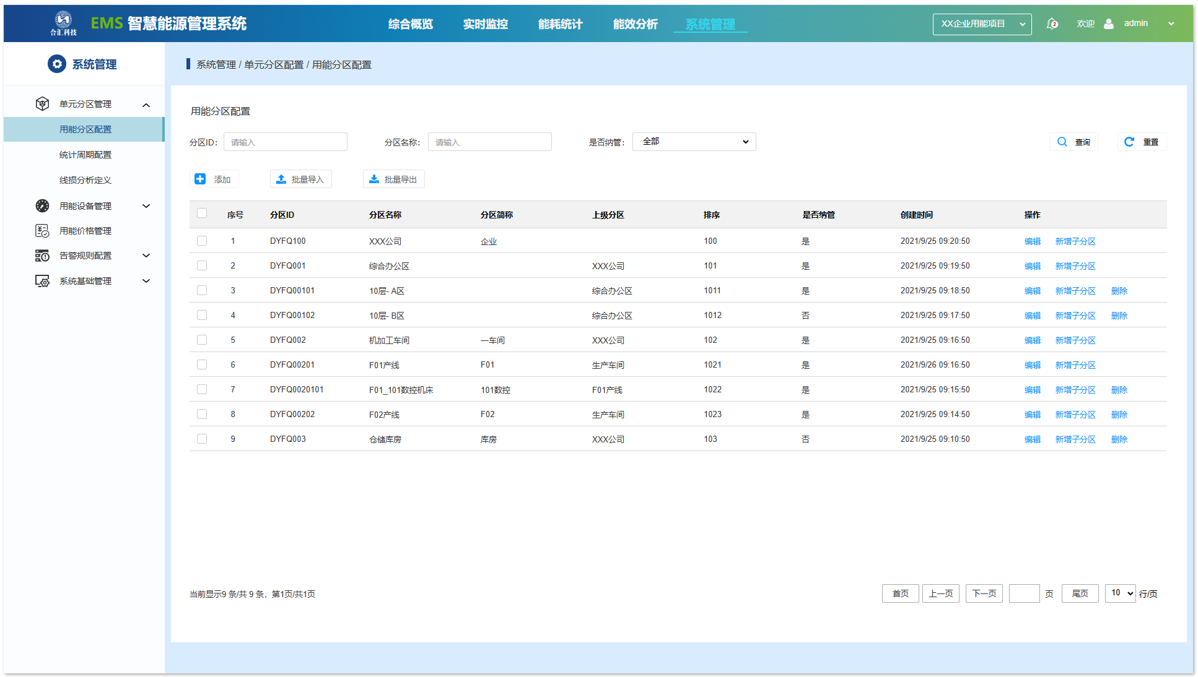Click the 分区ID input field
Image resolution: width=1198 pixels, height=677 pixels.
coord(285,142)
